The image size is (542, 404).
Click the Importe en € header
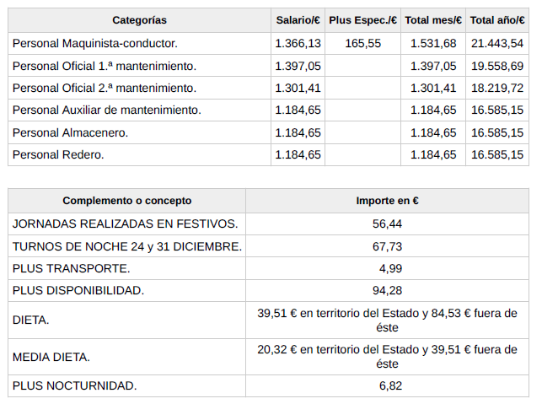coord(387,201)
